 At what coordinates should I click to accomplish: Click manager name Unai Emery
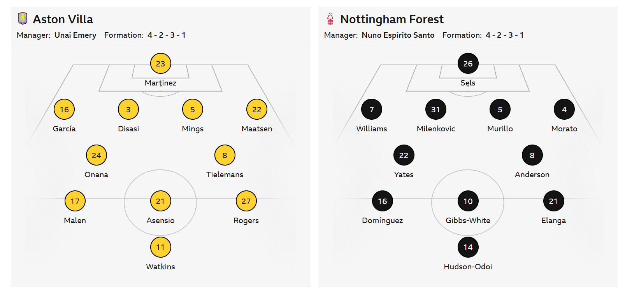[x=75, y=35]
